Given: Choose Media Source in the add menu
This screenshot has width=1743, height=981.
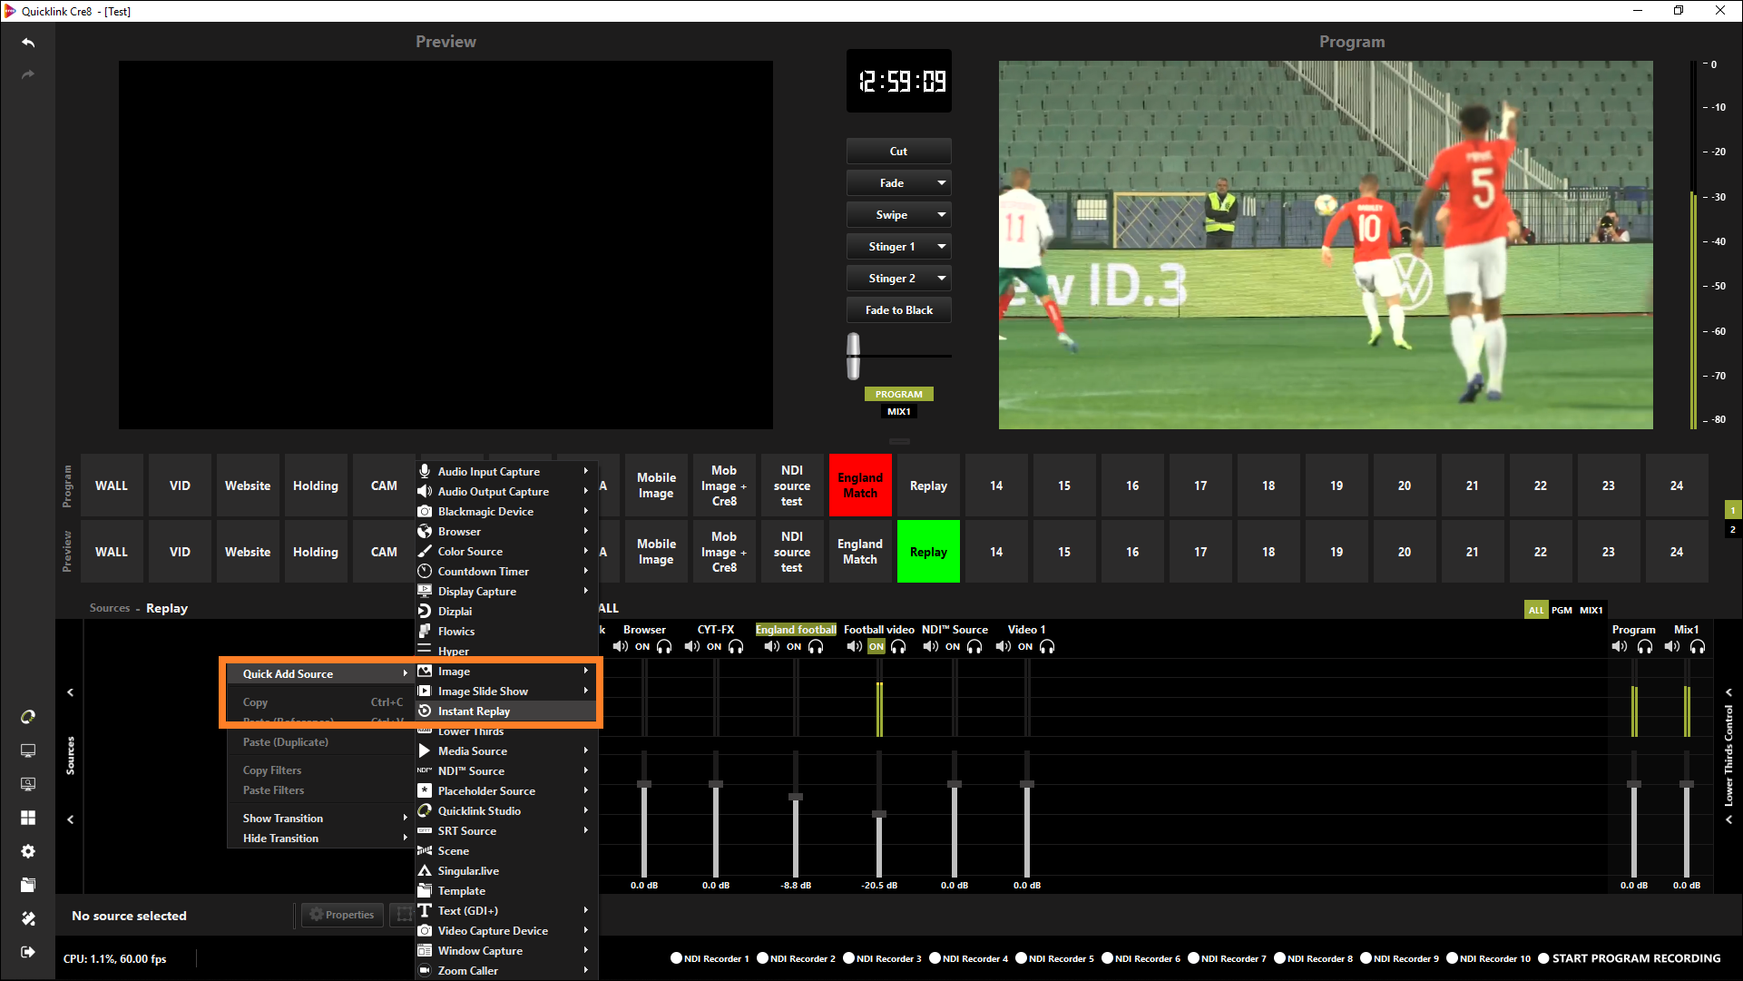Looking at the screenshot, I should [472, 751].
